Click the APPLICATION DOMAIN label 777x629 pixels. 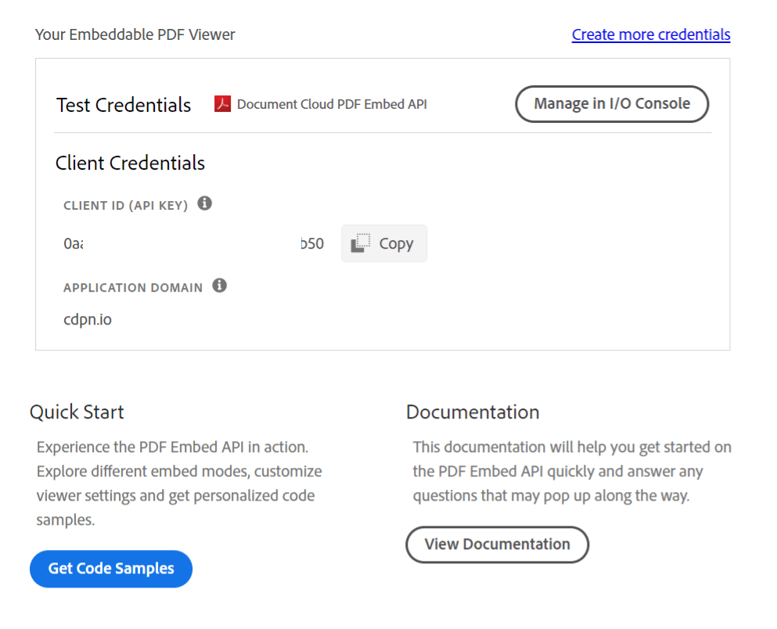[x=133, y=288]
